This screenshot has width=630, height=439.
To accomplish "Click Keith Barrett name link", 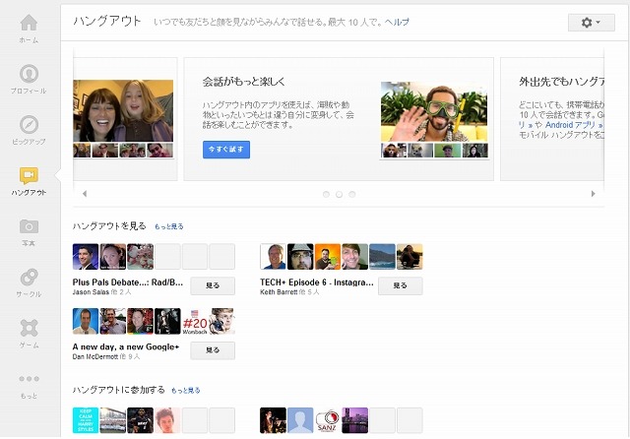I will (x=279, y=292).
